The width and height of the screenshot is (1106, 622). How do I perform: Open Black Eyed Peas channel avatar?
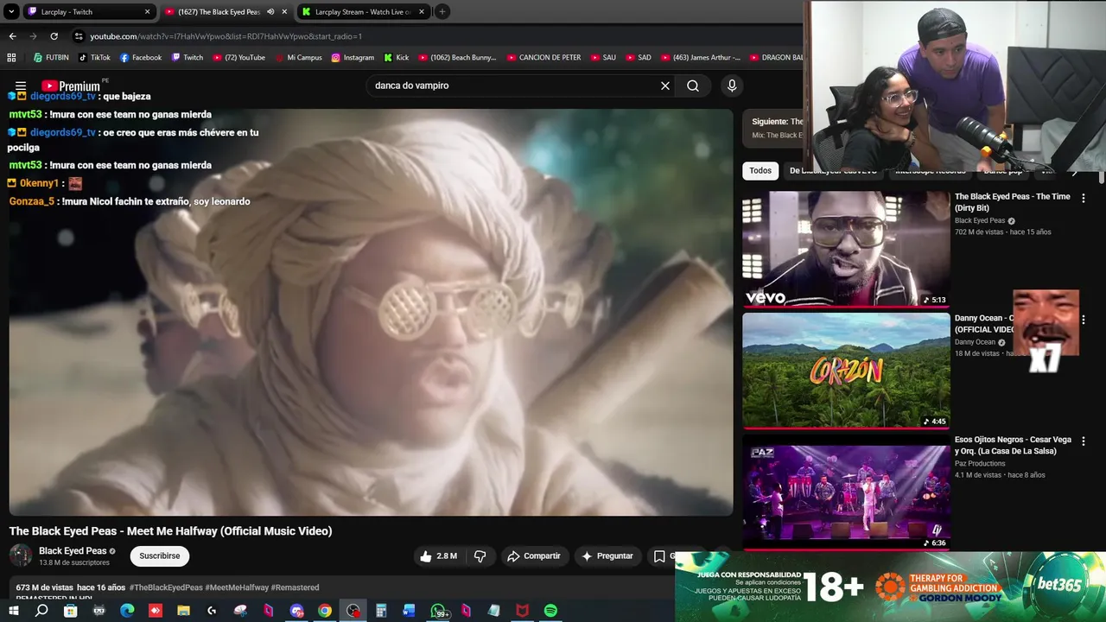click(21, 555)
